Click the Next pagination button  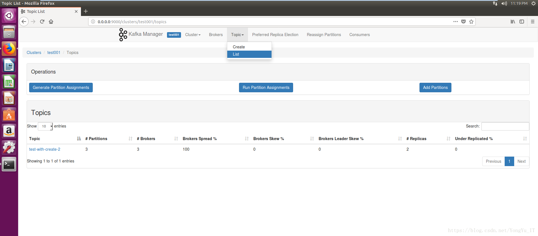pyautogui.click(x=521, y=161)
